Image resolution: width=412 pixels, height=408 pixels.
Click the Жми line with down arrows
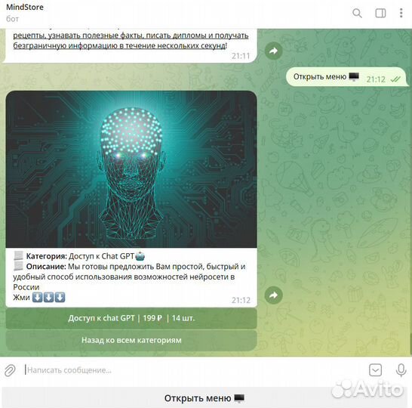coord(39,297)
